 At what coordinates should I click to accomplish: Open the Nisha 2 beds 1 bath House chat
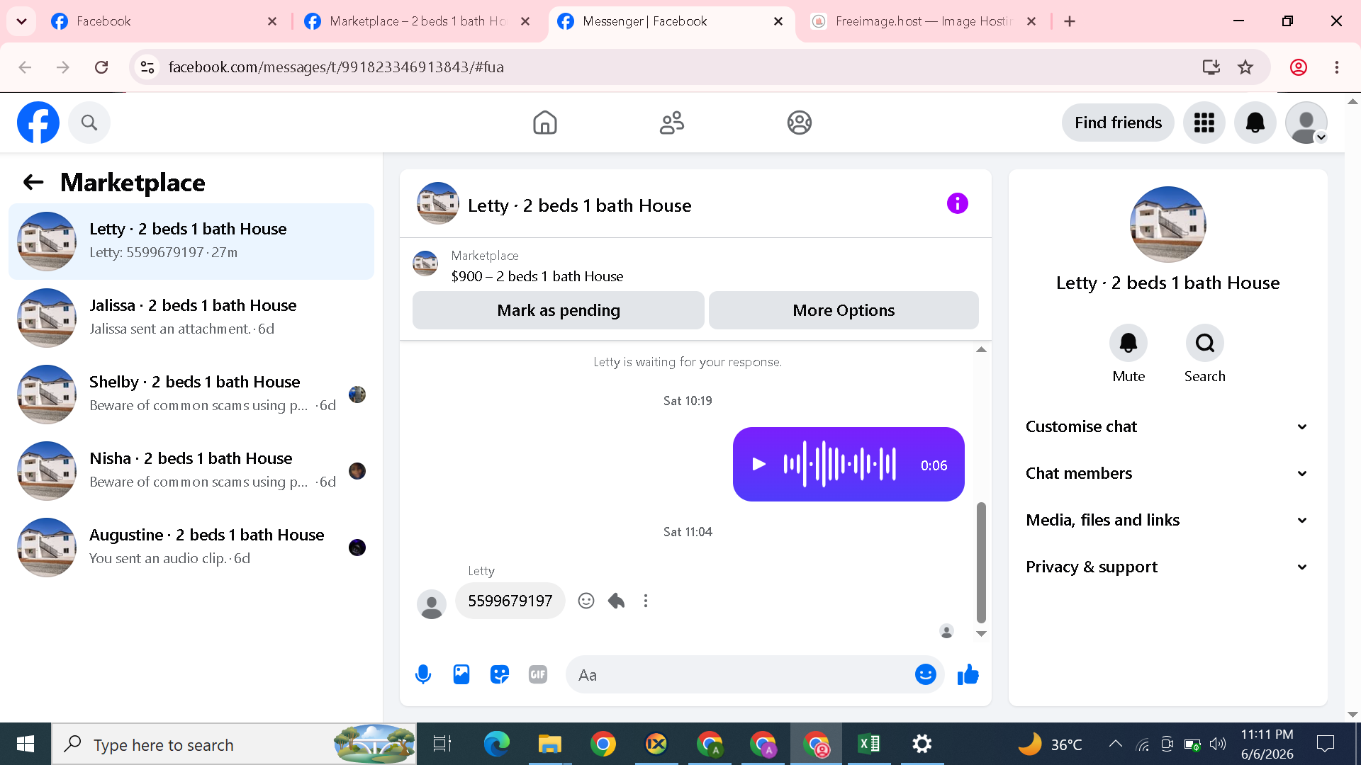click(191, 471)
